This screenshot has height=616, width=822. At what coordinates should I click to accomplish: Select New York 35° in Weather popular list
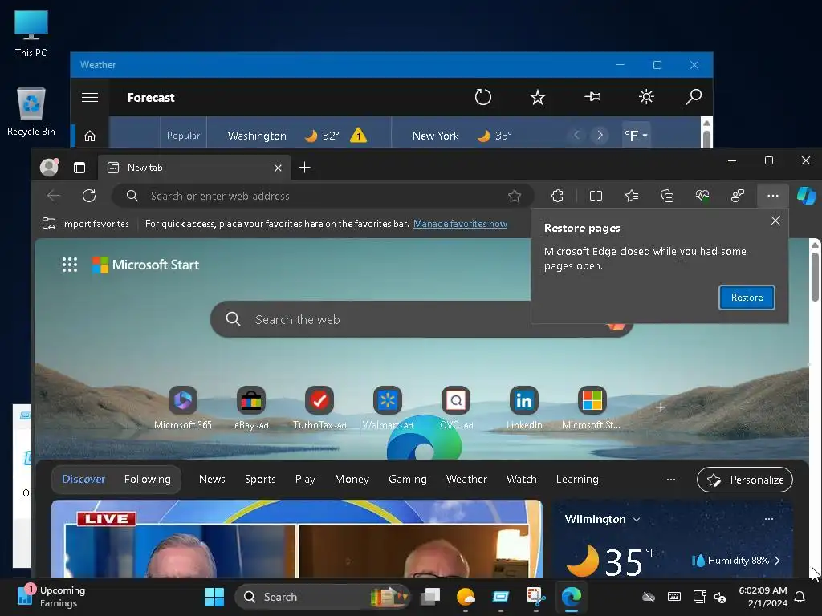click(462, 136)
